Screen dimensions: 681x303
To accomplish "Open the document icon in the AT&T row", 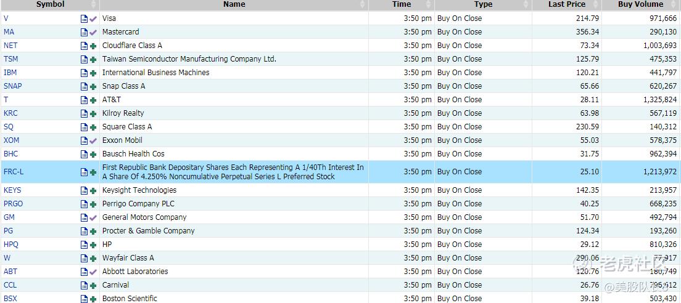I will 84,100.
